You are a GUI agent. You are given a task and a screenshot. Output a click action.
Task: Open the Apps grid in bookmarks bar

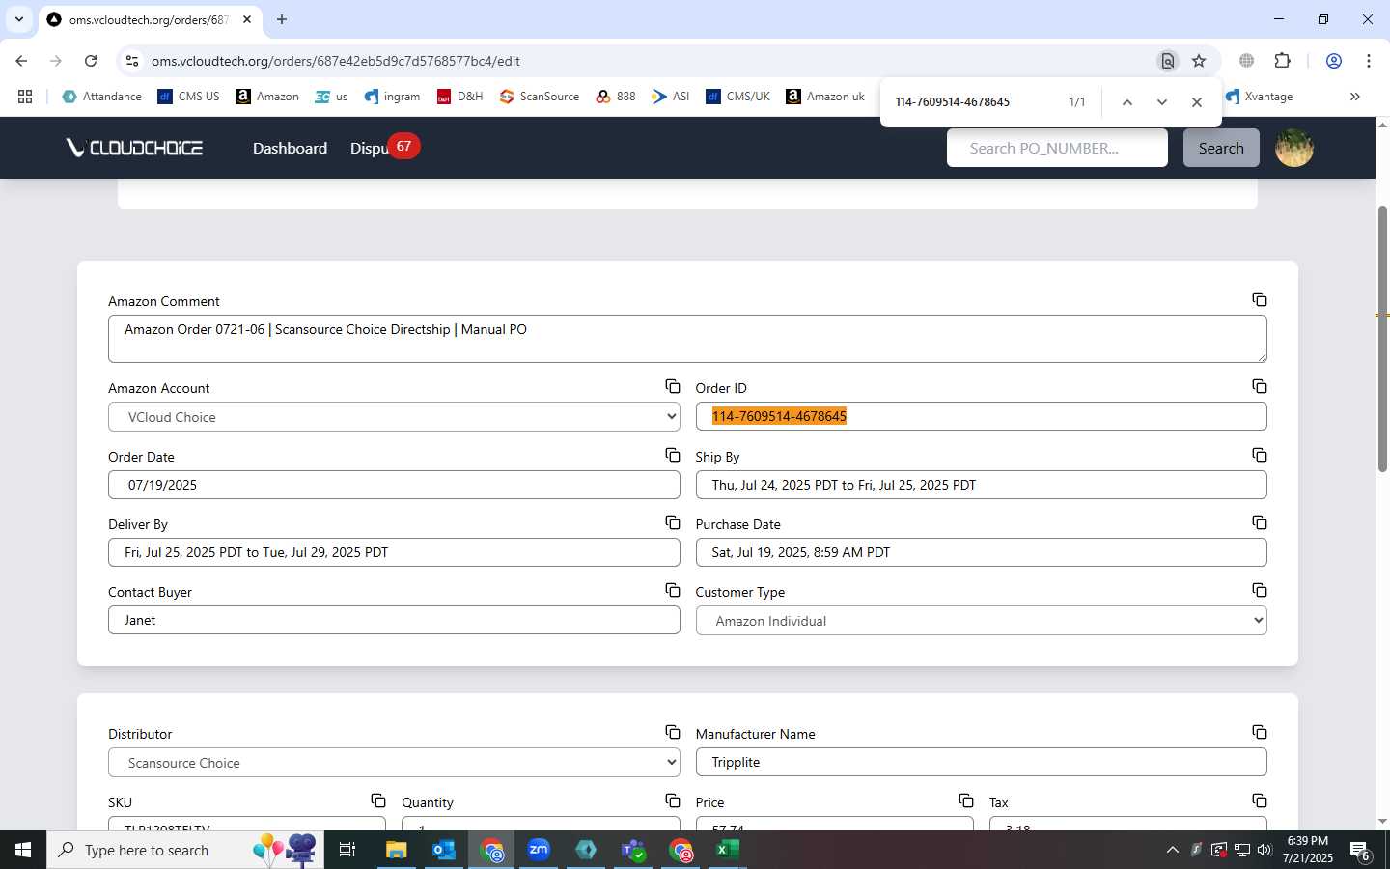tap(25, 97)
